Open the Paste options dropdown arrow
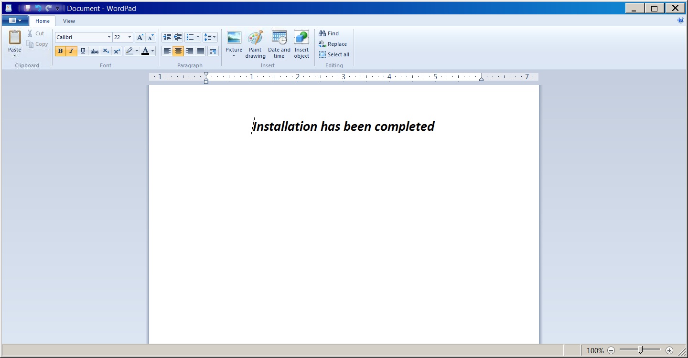The image size is (688, 358). pos(15,55)
